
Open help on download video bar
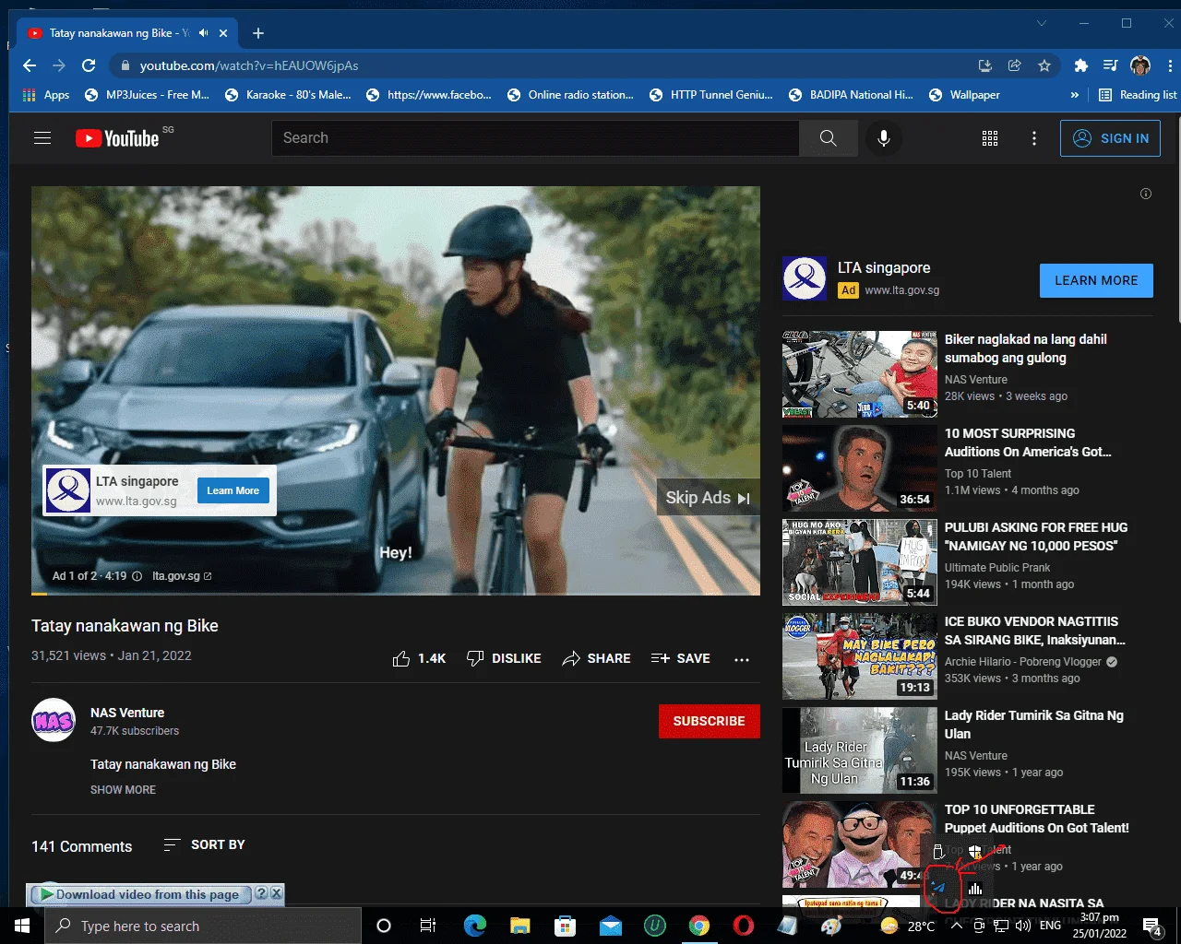(x=261, y=893)
